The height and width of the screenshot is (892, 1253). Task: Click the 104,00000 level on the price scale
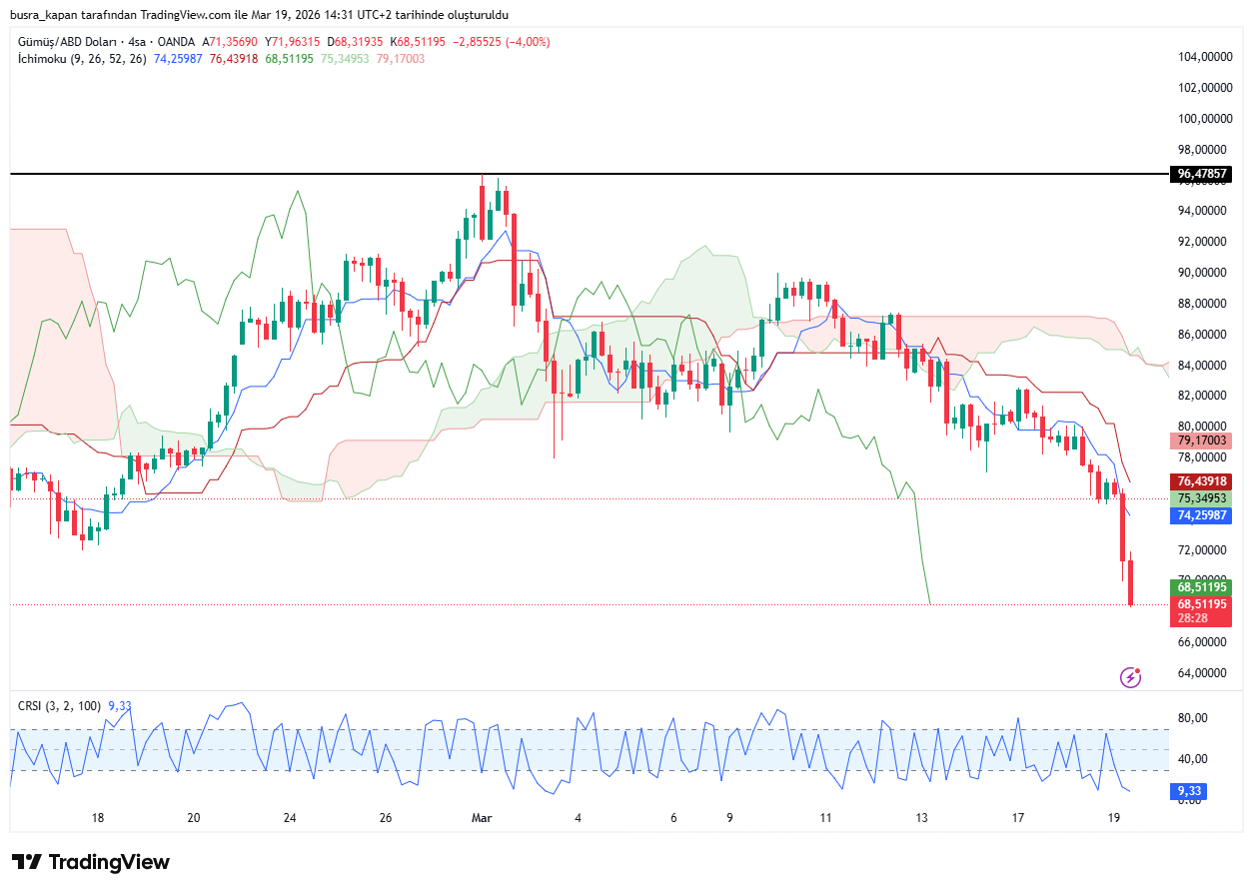tap(1204, 57)
